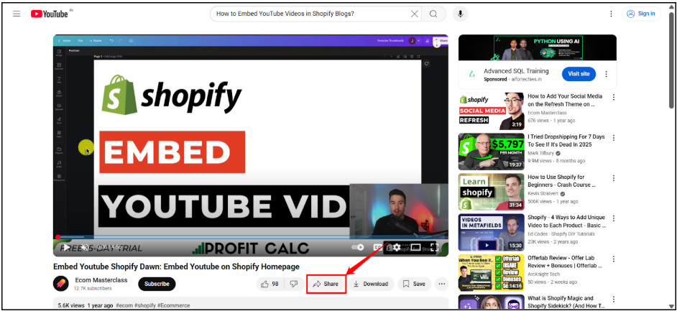Click the scrollbar down arrow
The image size is (677, 311).
point(671,305)
